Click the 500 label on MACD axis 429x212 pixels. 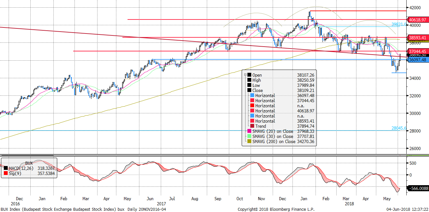pos(413,163)
